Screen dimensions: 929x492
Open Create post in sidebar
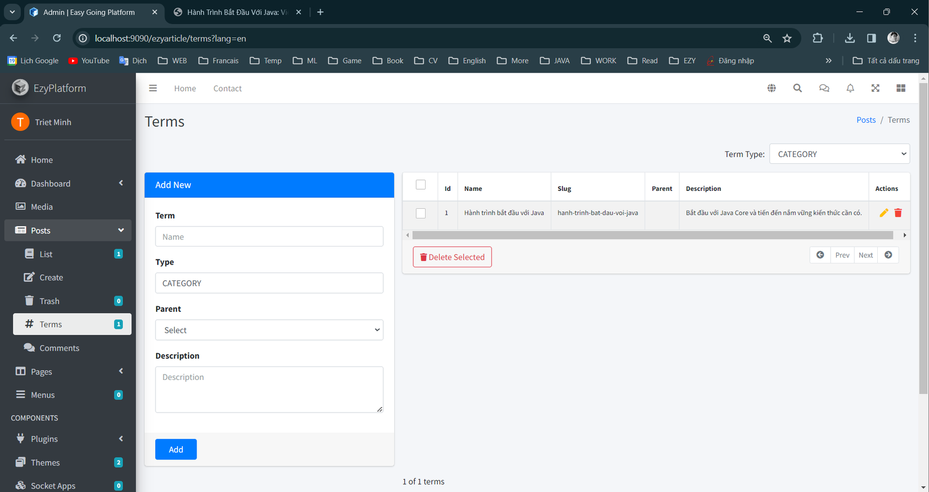72,278
